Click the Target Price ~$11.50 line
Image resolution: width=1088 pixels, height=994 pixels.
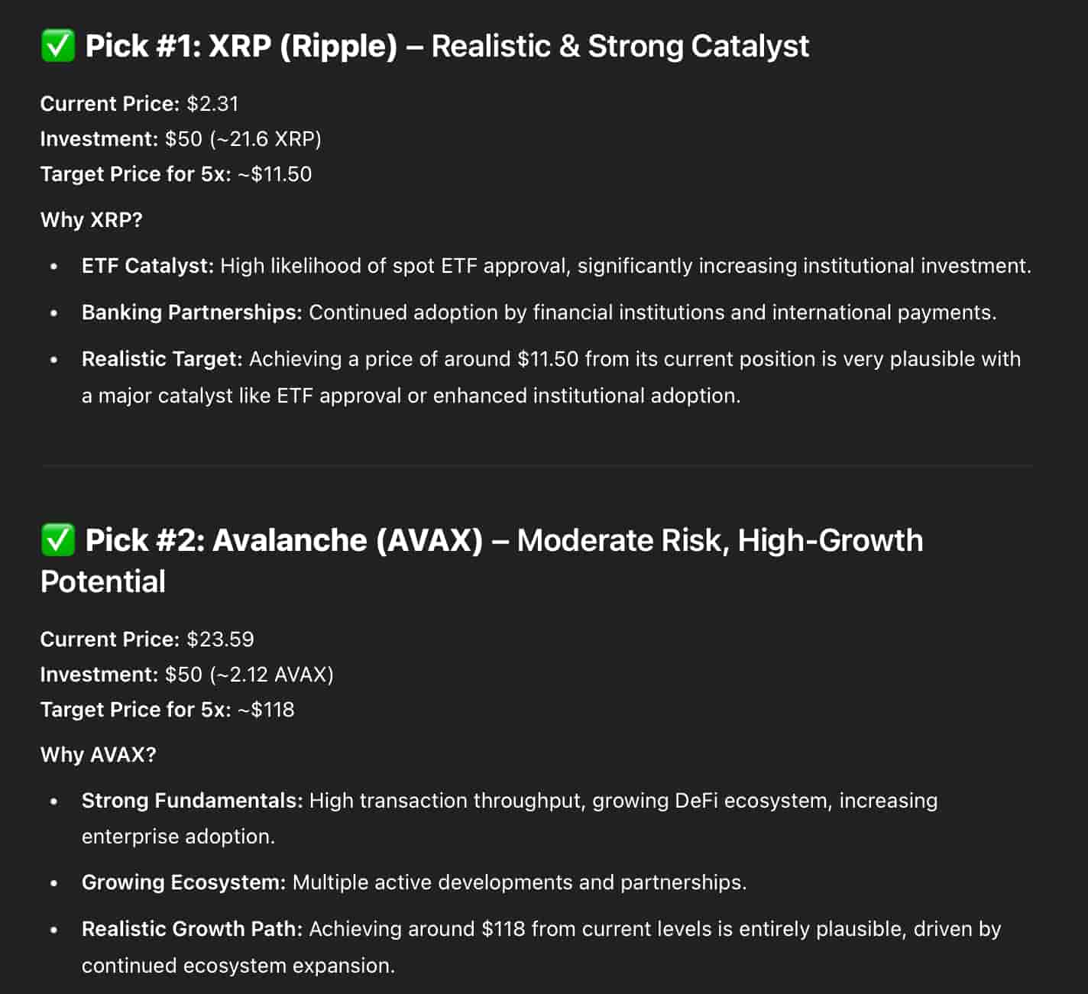pos(176,174)
